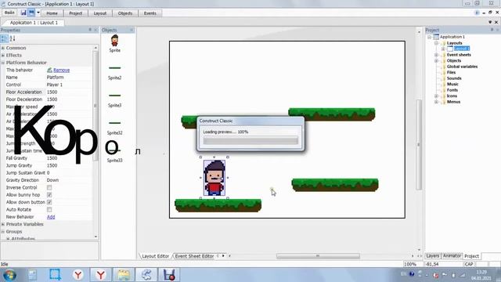Expand the Effects properties section
This screenshot has width=501, height=282.
pos(3,56)
